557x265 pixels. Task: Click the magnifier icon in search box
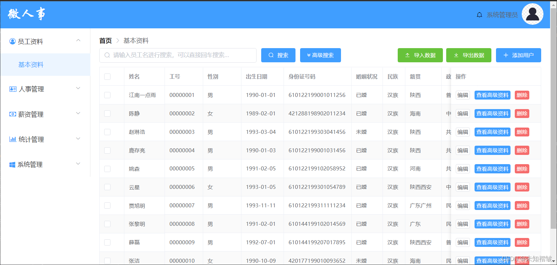coord(107,55)
